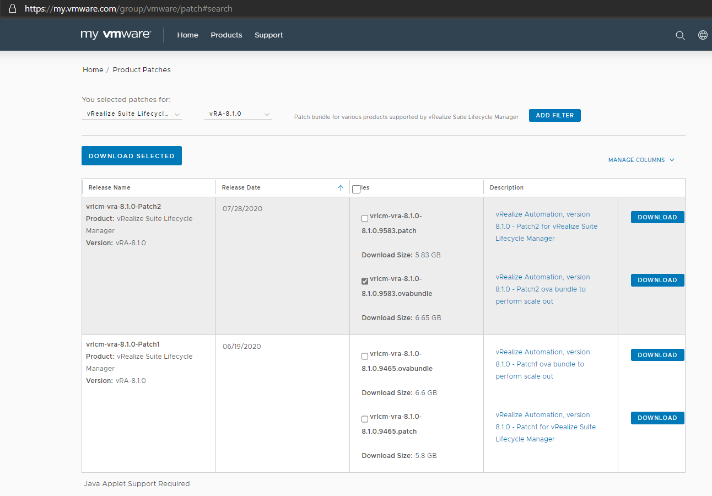Download the 8.1.0.9583.ovabundle file
The height and width of the screenshot is (496, 712).
tap(657, 280)
